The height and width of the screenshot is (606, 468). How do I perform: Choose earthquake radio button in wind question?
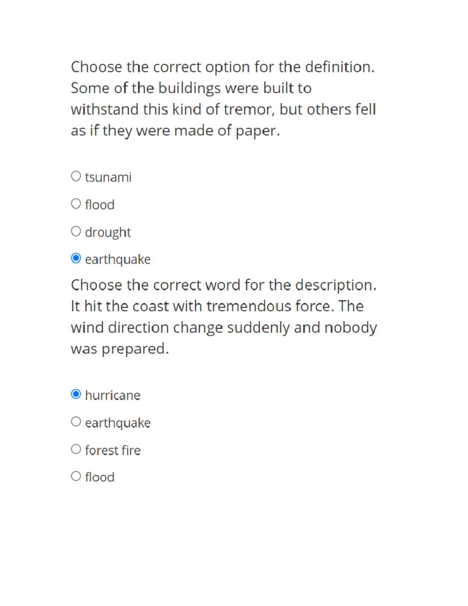tap(76, 421)
